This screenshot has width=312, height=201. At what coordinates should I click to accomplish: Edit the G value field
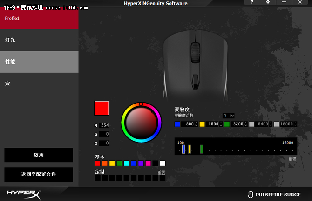[104, 134]
